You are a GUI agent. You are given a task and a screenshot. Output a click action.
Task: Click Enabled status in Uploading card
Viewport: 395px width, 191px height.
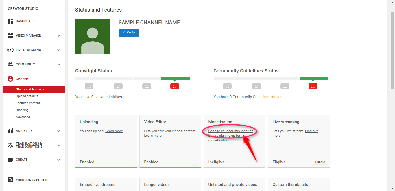click(x=87, y=162)
